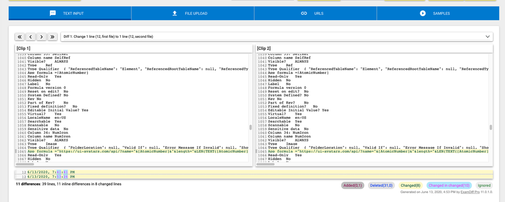Click the '11 differences' summary text
The image size is (505, 202).
[69, 184]
